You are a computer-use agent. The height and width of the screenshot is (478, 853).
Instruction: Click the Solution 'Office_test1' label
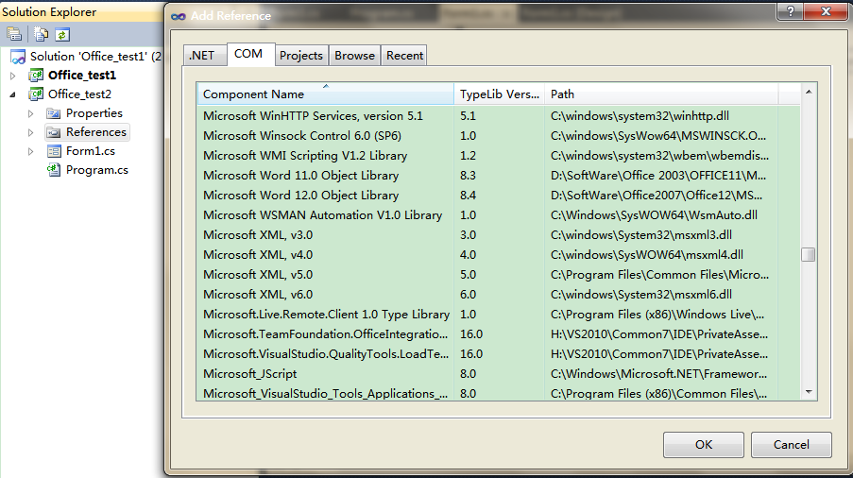tap(95, 57)
